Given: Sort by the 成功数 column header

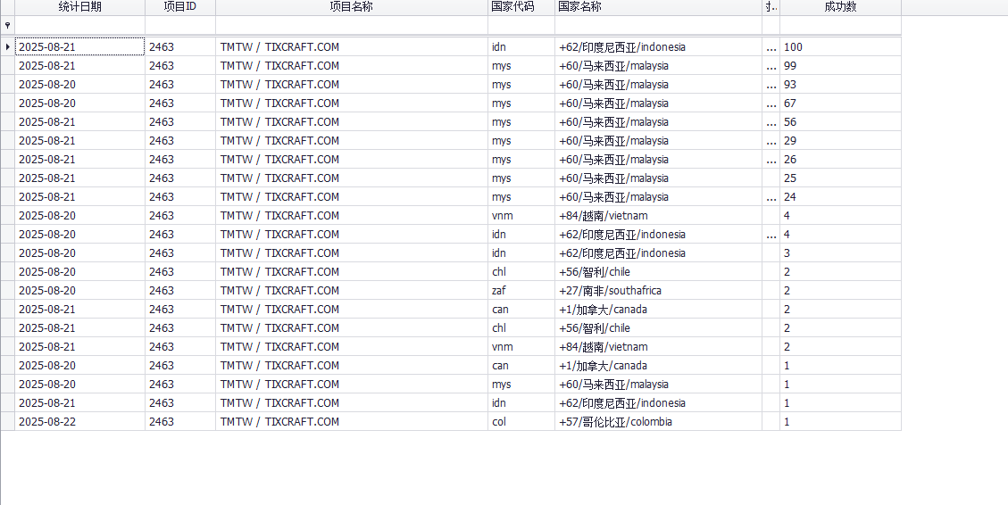Looking at the screenshot, I should [840, 7].
